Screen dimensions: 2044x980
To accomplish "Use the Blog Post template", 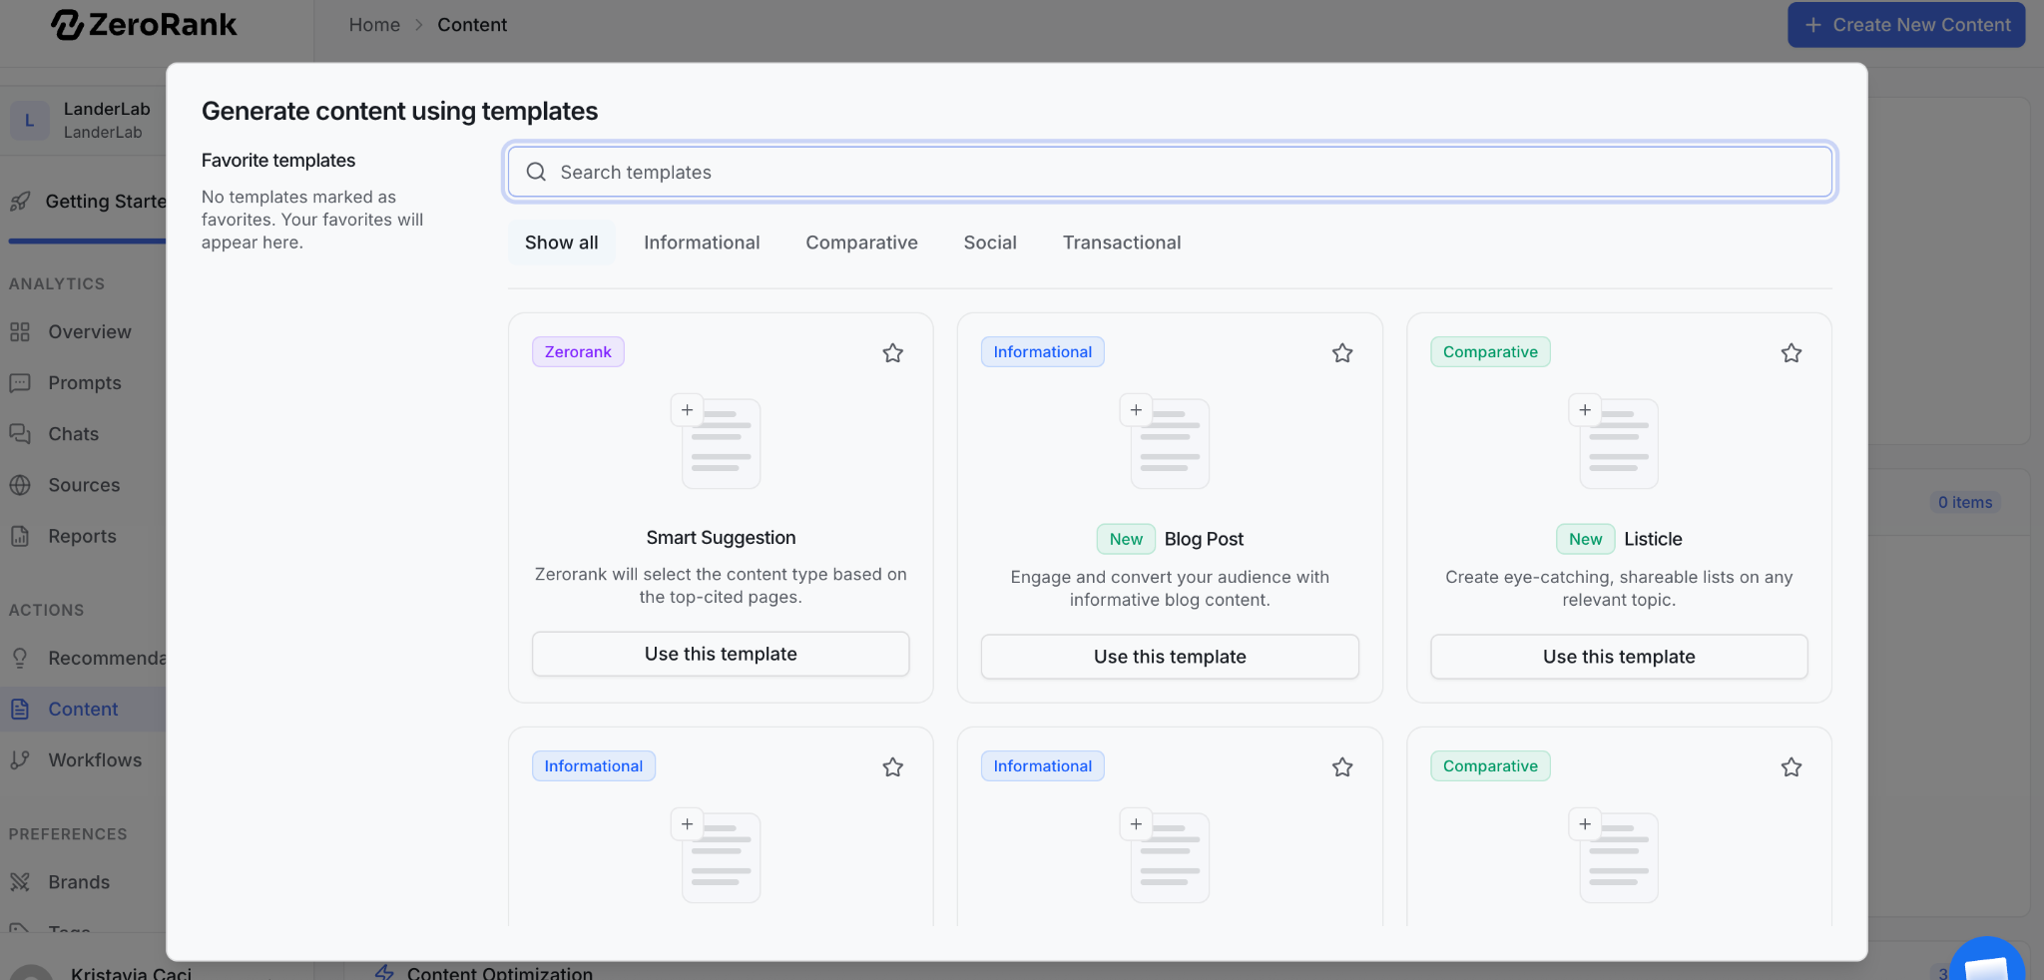I will tap(1170, 657).
